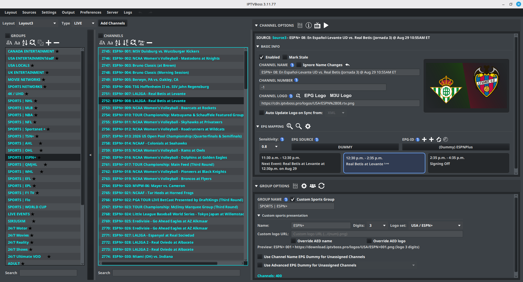Screen dimensions: 523x282
Task: Save channel options with floppy disk icon
Action: 300,25
